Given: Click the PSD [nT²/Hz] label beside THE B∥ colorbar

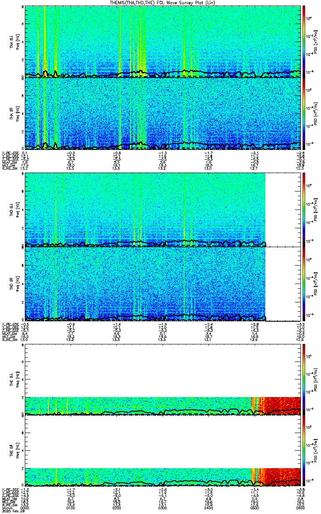Looking at the screenshot, I should 316,451.
